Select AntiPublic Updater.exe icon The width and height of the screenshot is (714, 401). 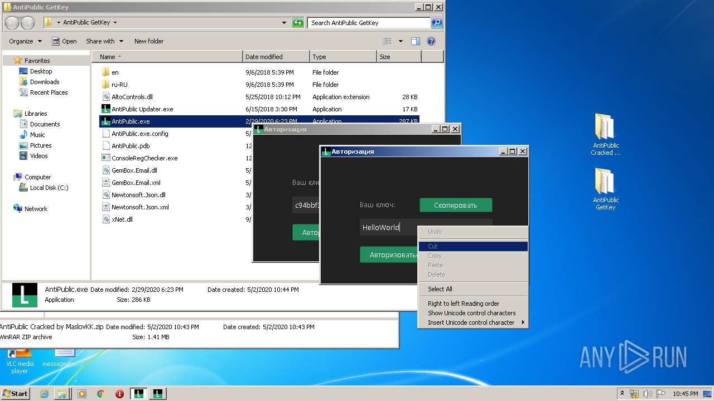click(x=106, y=109)
